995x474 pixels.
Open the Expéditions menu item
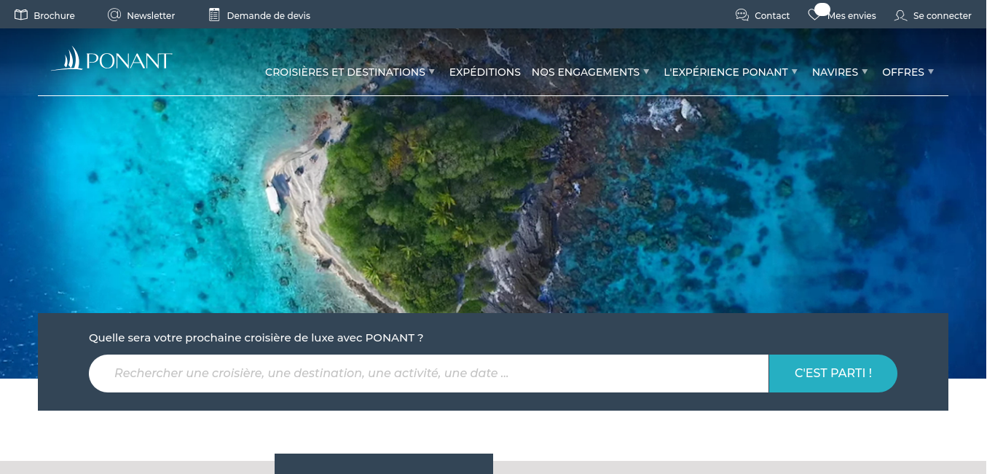click(x=485, y=72)
